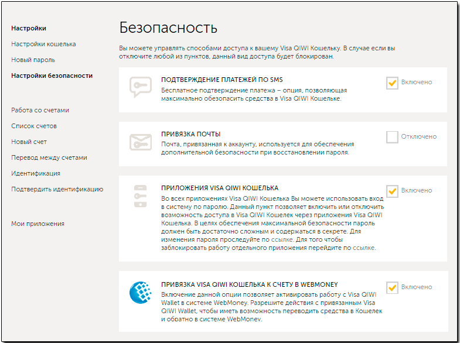Open Перевод между счетами
Image resolution: width=460 pixels, height=343 pixels.
pos(49,157)
